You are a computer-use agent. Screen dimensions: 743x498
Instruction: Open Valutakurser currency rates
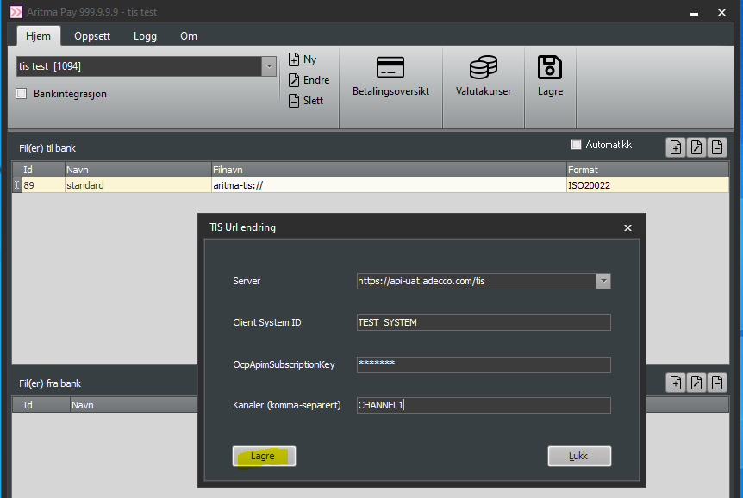coord(483,78)
